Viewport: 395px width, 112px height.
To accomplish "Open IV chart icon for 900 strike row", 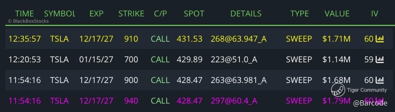I will [x=380, y=80].
